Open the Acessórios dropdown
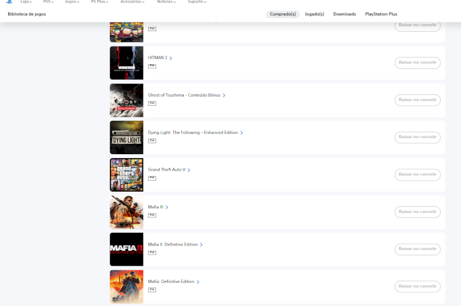 pos(133,2)
